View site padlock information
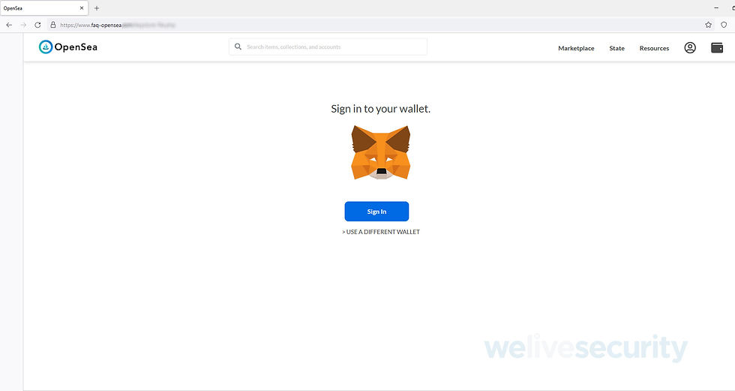 coord(53,25)
